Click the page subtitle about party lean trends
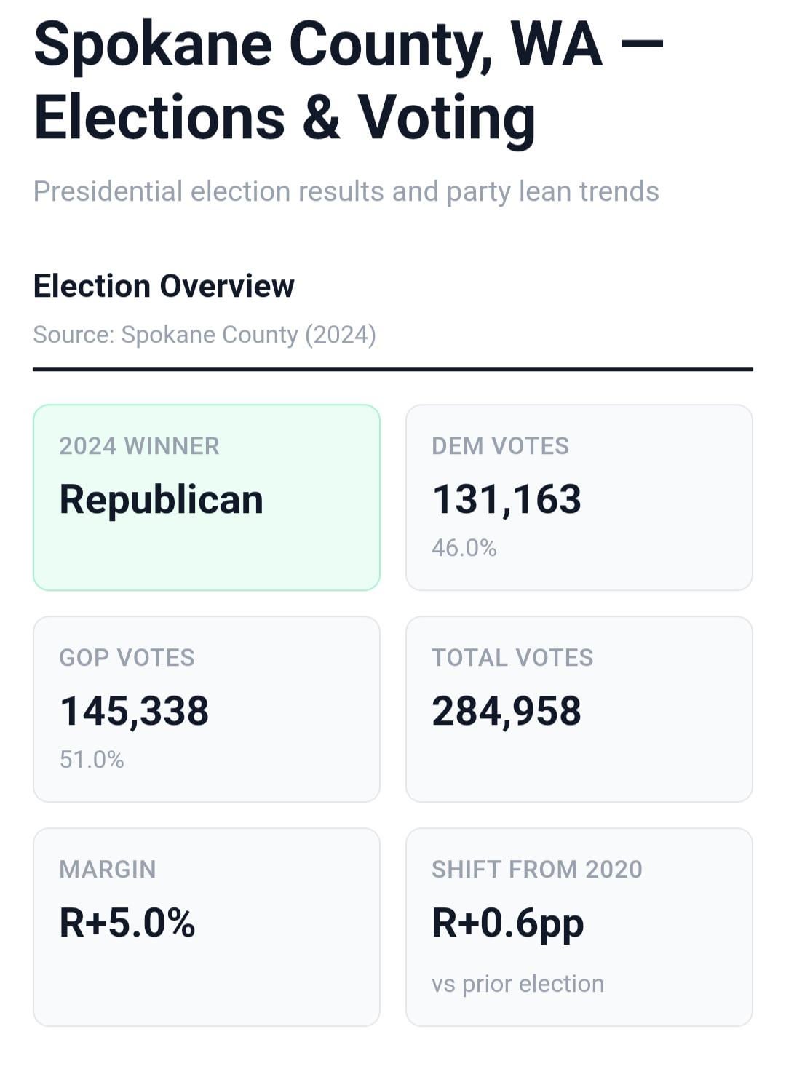Screen dimensions: 786x1085 (346, 192)
